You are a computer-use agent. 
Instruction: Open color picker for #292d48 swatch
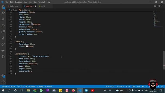click(x=32, y=24)
